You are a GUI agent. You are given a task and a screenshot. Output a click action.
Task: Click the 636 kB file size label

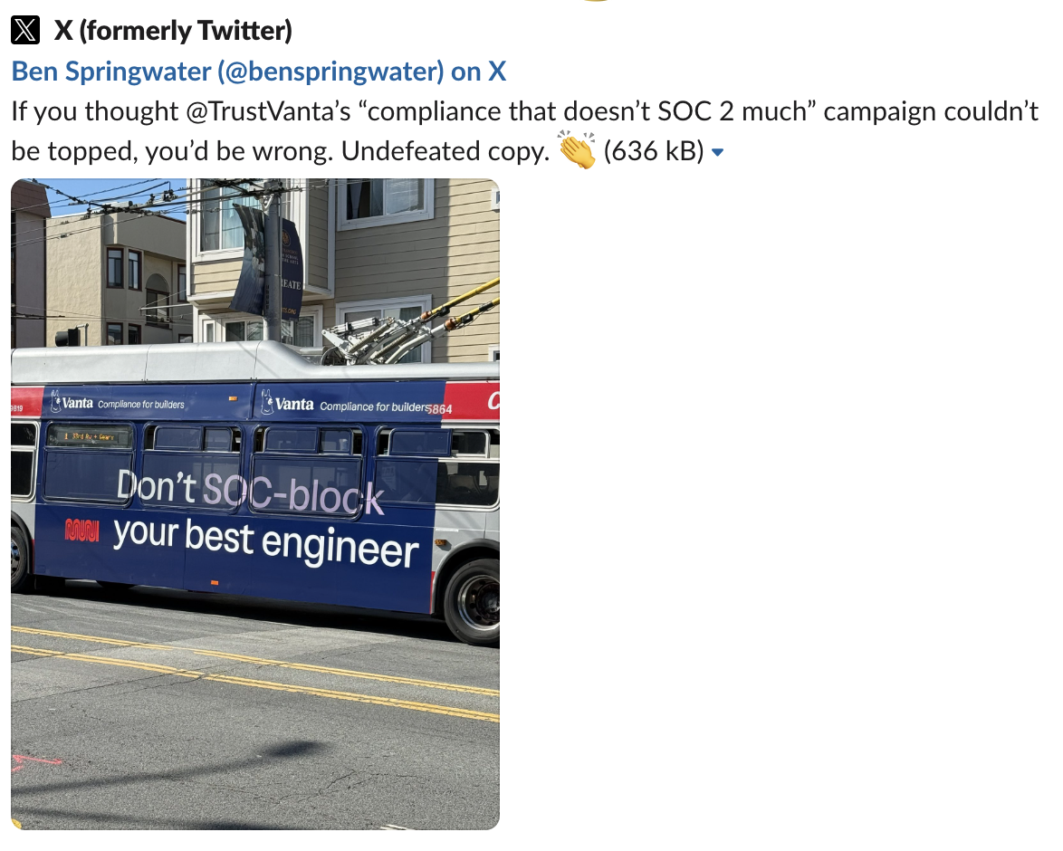[654, 151]
